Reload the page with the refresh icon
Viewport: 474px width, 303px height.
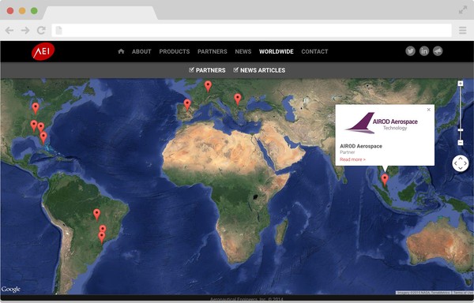pyautogui.click(x=41, y=30)
